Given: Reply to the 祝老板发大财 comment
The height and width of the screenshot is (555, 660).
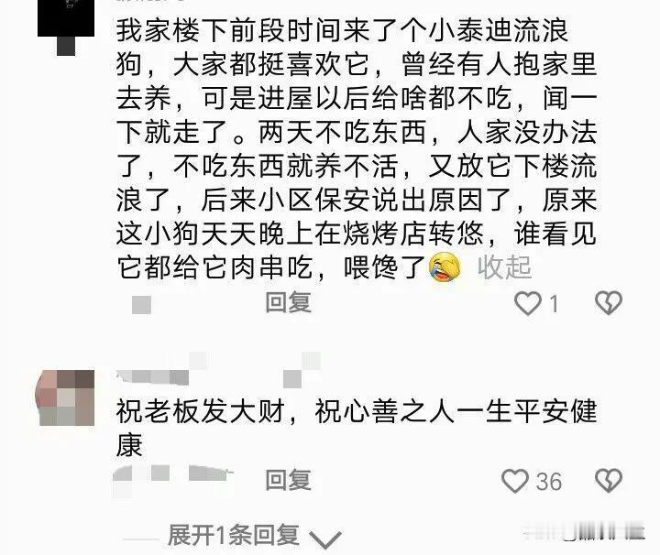Looking at the screenshot, I should (x=289, y=480).
